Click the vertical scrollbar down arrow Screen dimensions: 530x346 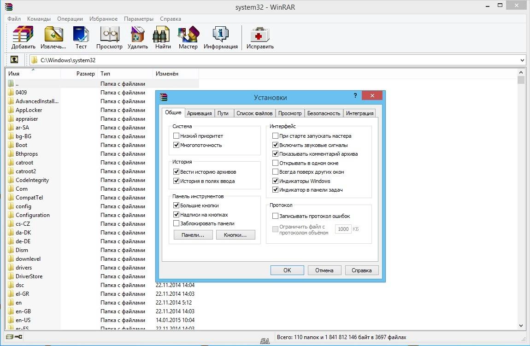click(521, 326)
